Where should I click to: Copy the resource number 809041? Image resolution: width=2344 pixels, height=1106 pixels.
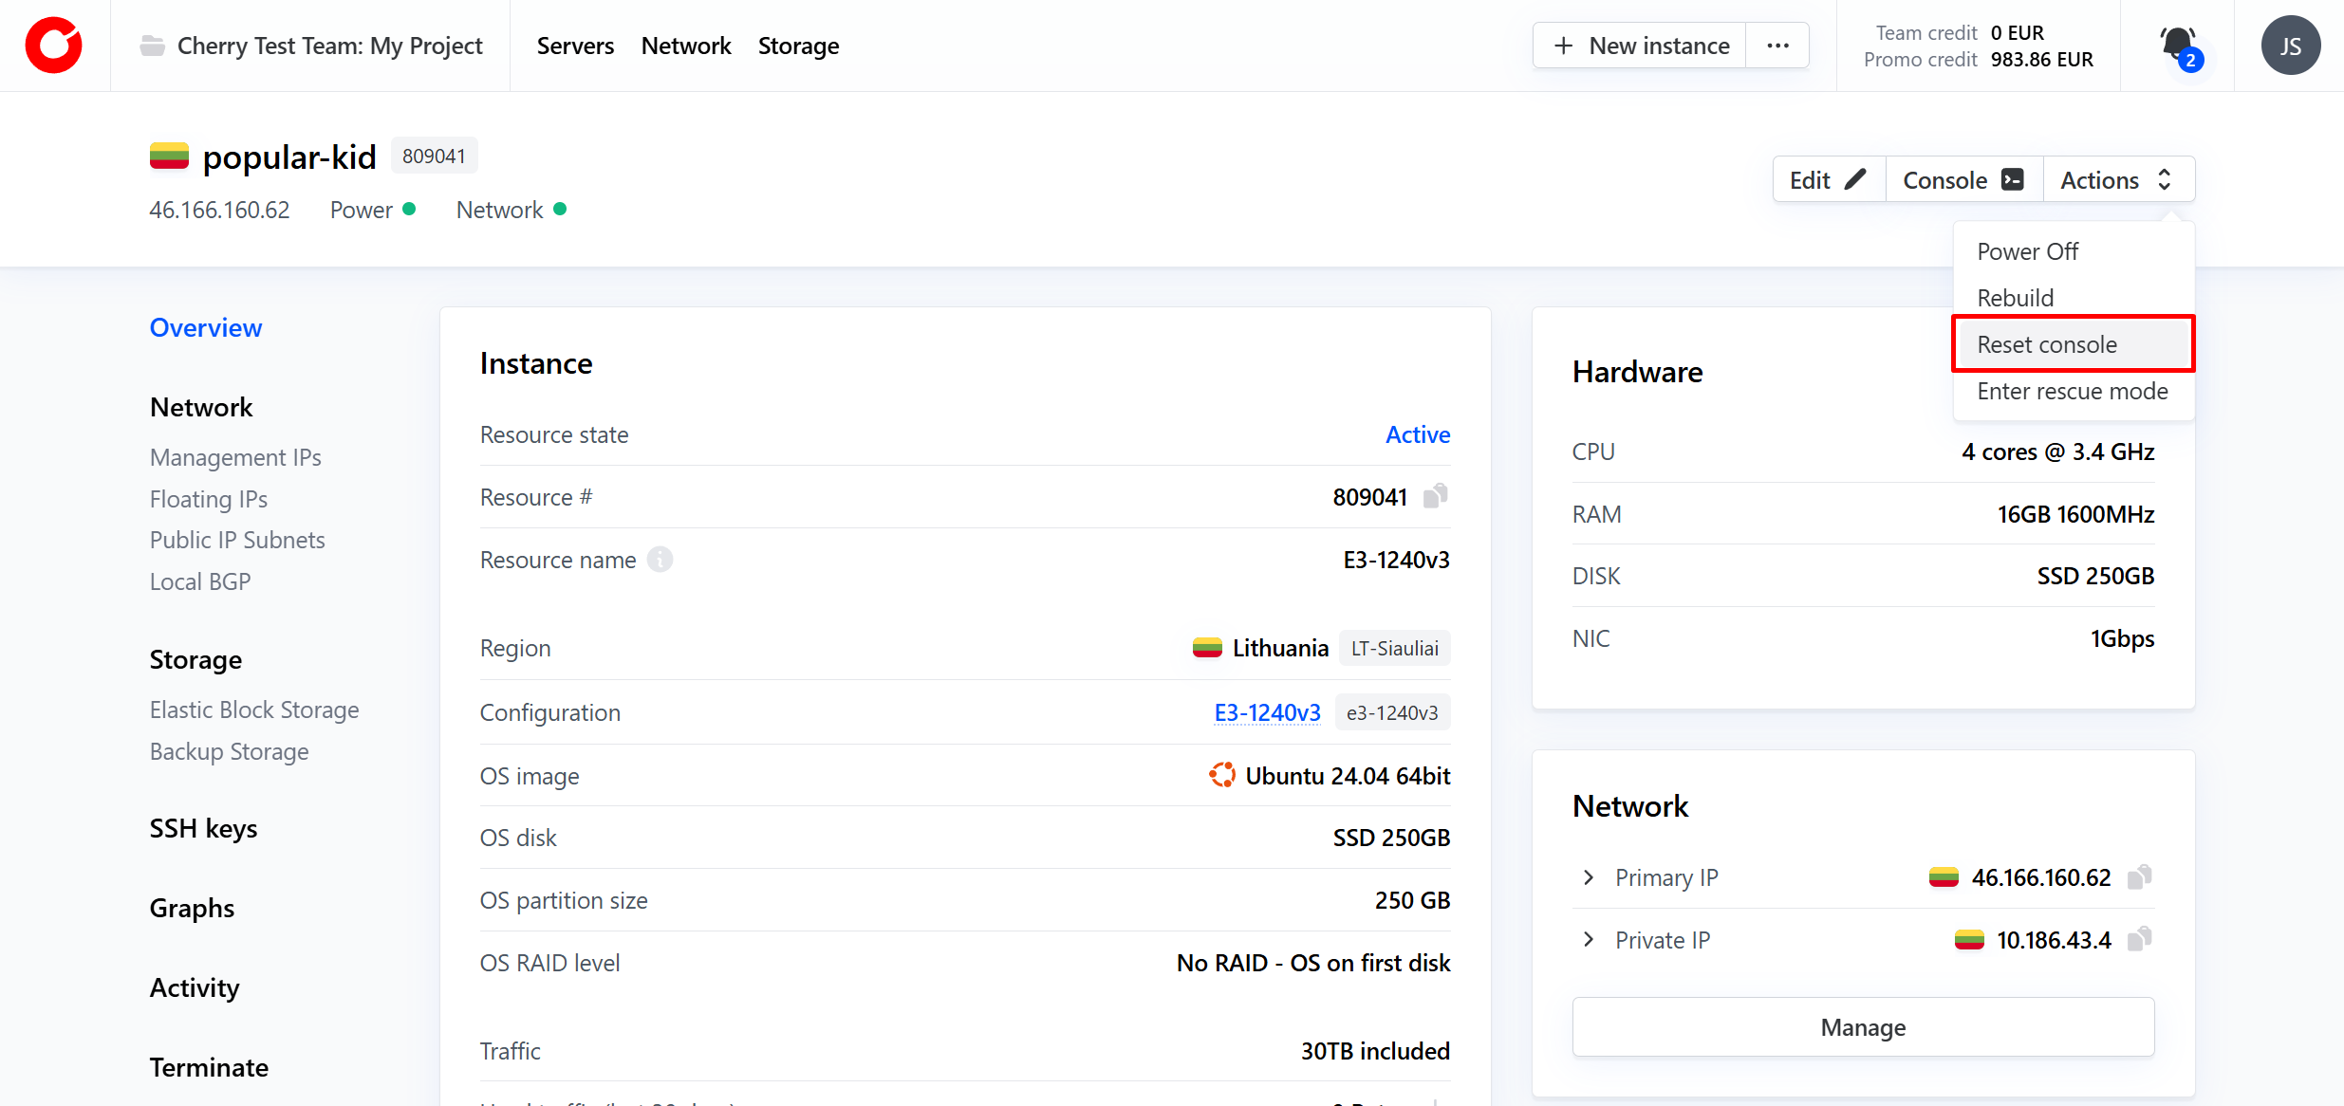[x=1436, y=496]
